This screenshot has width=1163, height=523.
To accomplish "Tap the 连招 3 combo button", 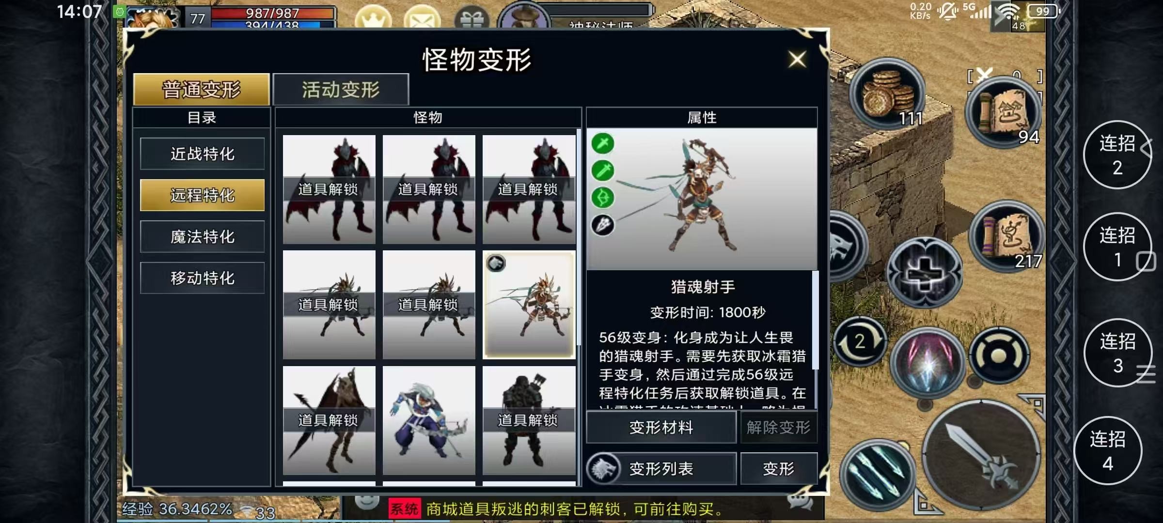I will 1118,353.
